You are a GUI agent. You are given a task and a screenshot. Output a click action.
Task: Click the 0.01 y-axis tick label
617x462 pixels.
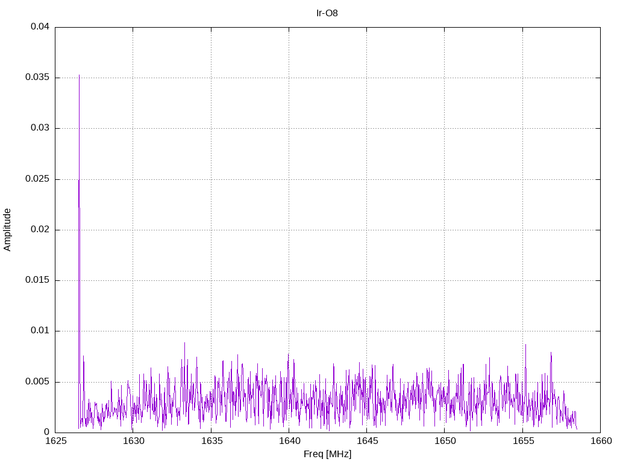click(40, 331)
